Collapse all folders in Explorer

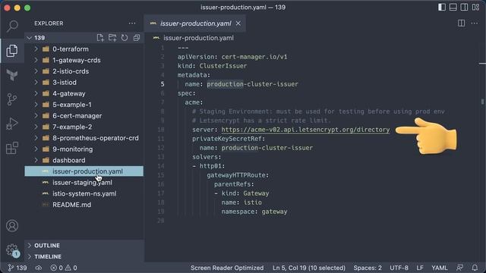click(137, 38)
